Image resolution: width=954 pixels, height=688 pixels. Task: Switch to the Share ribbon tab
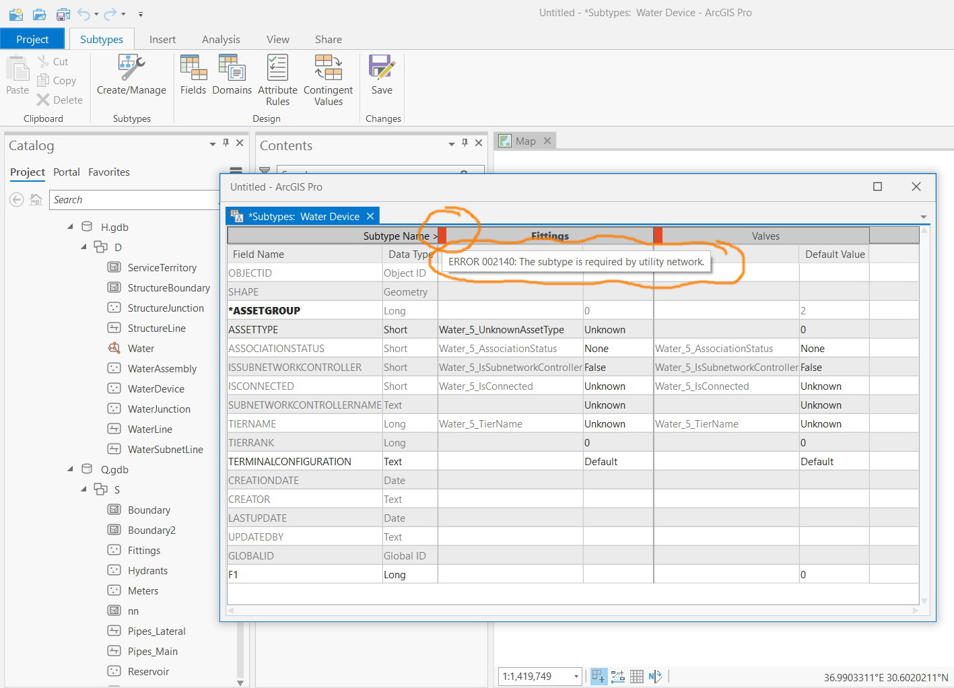[329, 39]
